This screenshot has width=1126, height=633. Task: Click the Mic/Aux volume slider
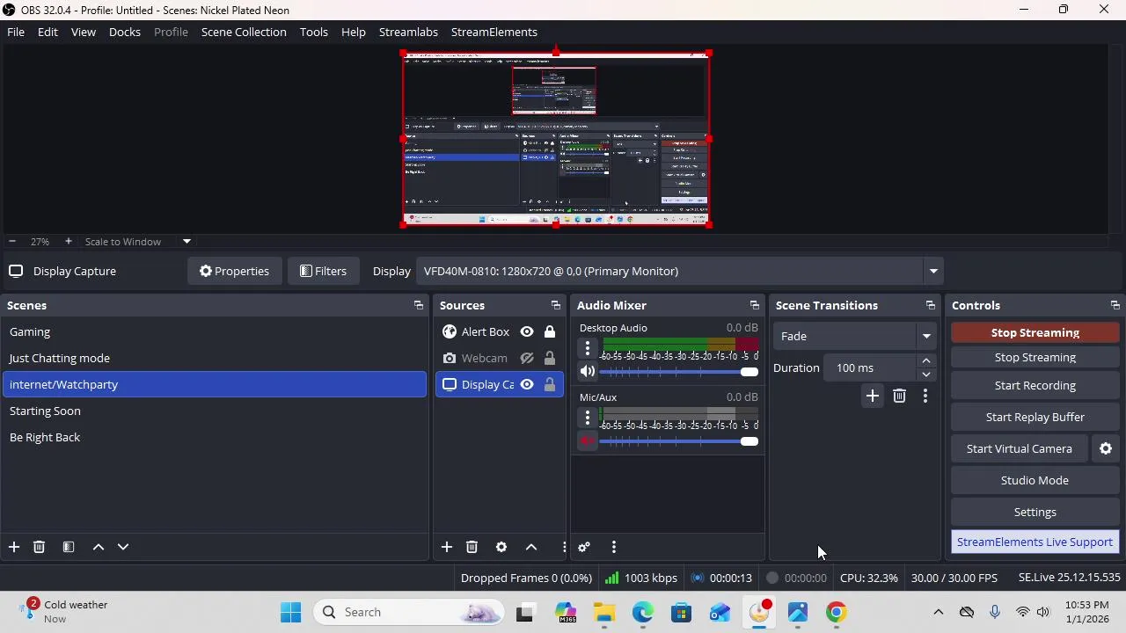[x=678, y=440]
